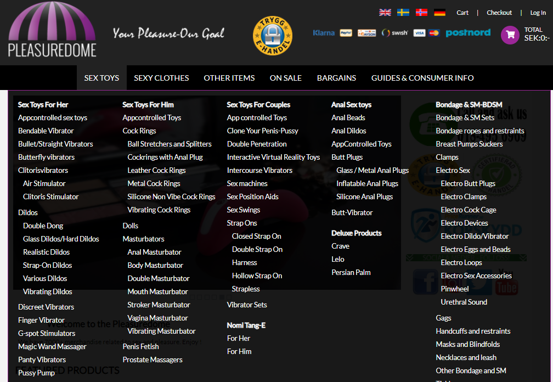The image size is (553, 382).
Task: Click the PayPal payment logo
Action: pyautogui.click(x=346, y=33)
